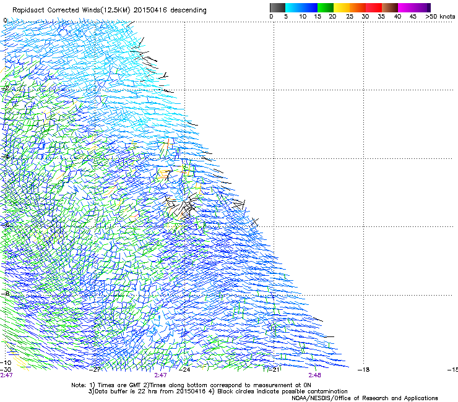This screenshot has height=402, width=458.
Task: Click the purple '2:48' time label
Action: pos(315,375)
